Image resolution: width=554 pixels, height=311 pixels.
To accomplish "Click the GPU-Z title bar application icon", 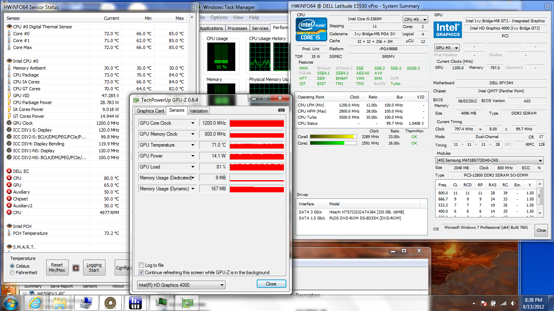I will point(136,99).
